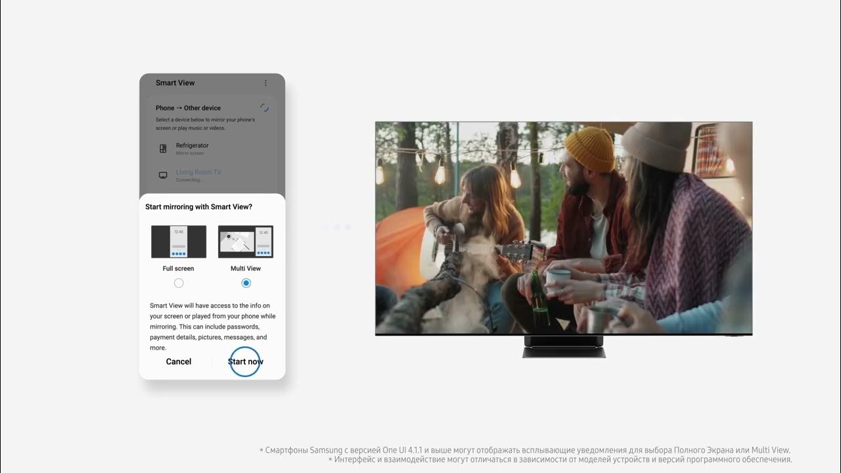Image resolution: width=841 pixels, height=473 pixels.
Task: Select the Full screen radio button
Action: (x=179, y=283)
